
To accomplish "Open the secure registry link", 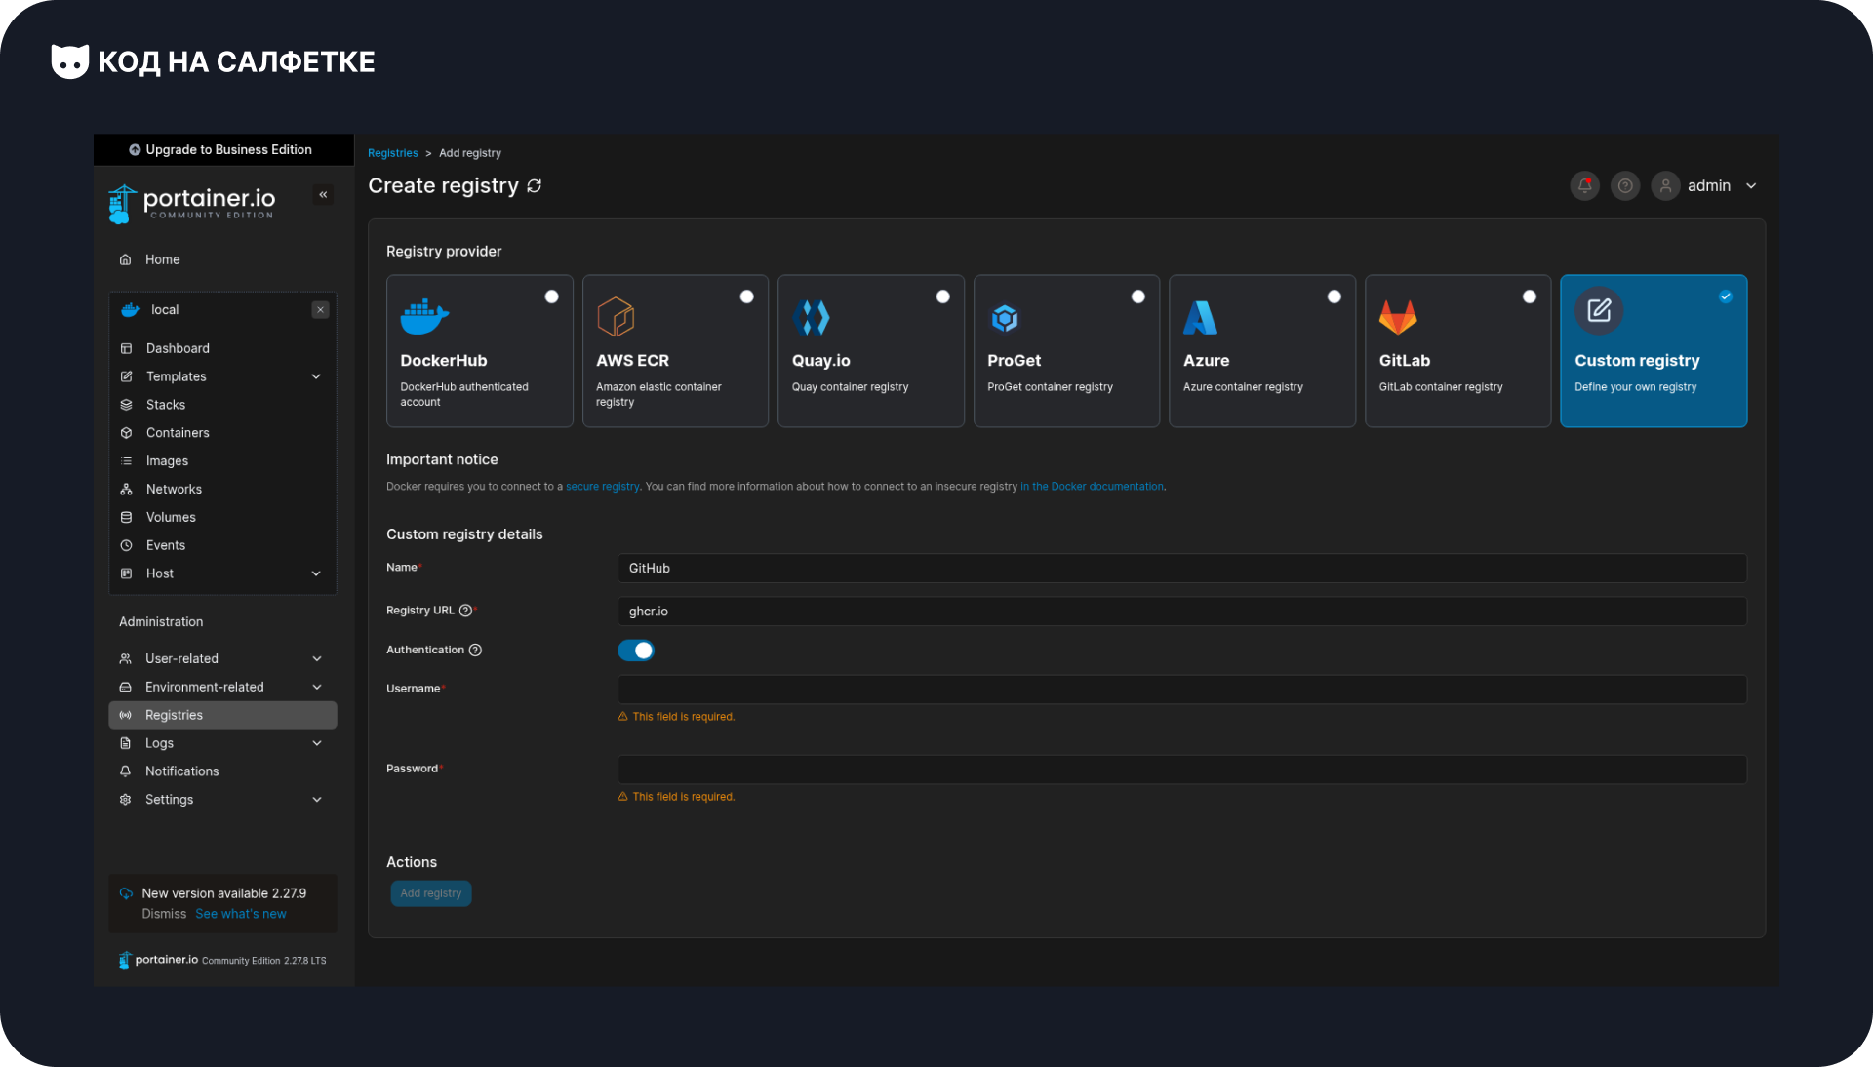I will 603,487.
